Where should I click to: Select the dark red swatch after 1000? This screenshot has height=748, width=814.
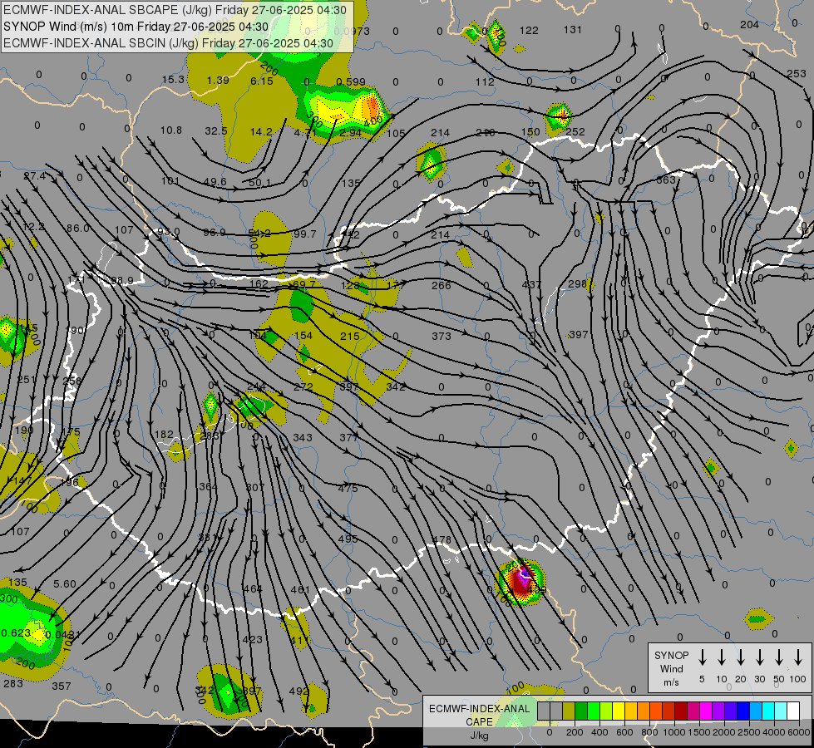[681, 711]
